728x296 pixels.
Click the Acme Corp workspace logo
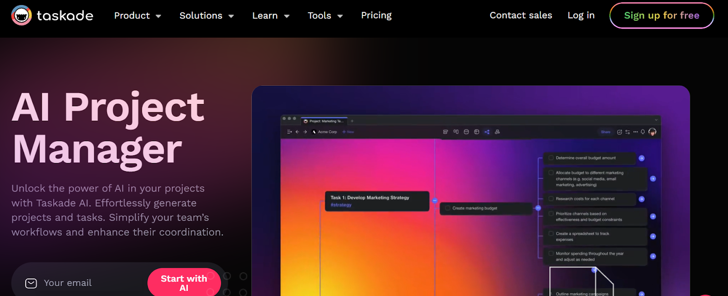(x=314, y=132)
